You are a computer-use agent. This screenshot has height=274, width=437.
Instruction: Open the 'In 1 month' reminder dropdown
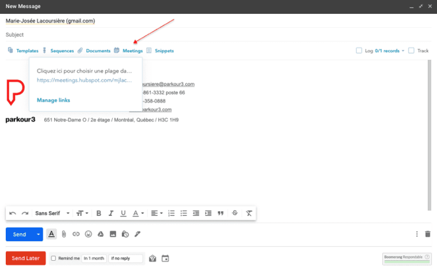tap(94, 258)
